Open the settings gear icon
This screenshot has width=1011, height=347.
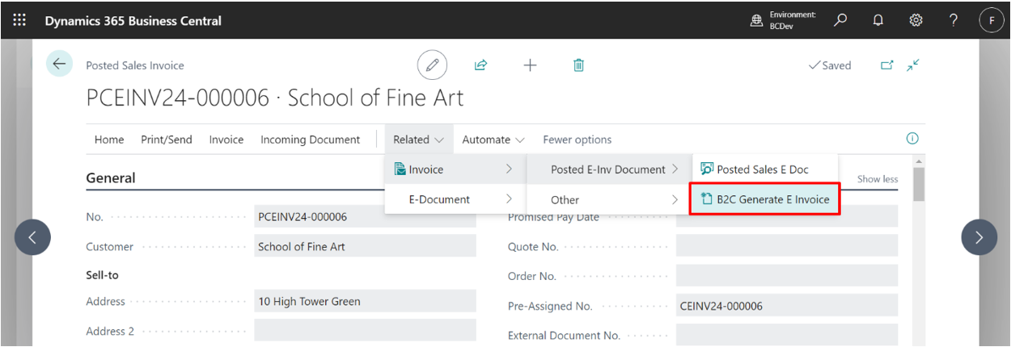point(916,20)
